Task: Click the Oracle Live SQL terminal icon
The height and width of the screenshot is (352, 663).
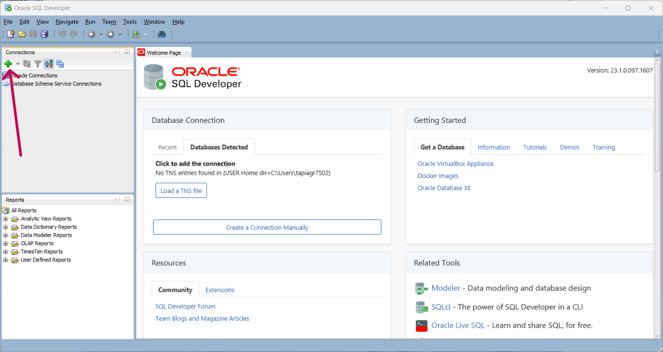Action: (421, 326)
